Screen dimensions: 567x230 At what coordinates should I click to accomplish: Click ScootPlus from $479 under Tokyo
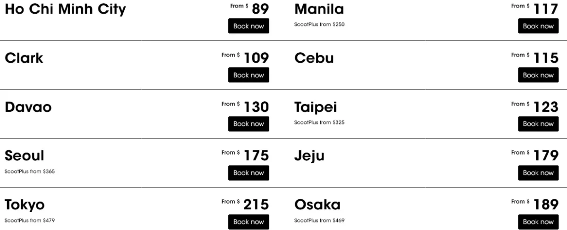pyautogui.click(x=30, y=221)
